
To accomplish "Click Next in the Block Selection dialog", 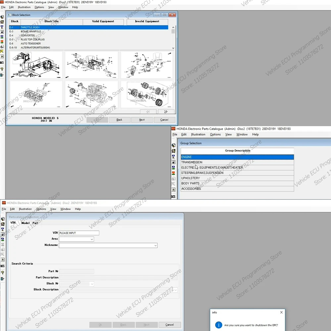I will point(142,120).
